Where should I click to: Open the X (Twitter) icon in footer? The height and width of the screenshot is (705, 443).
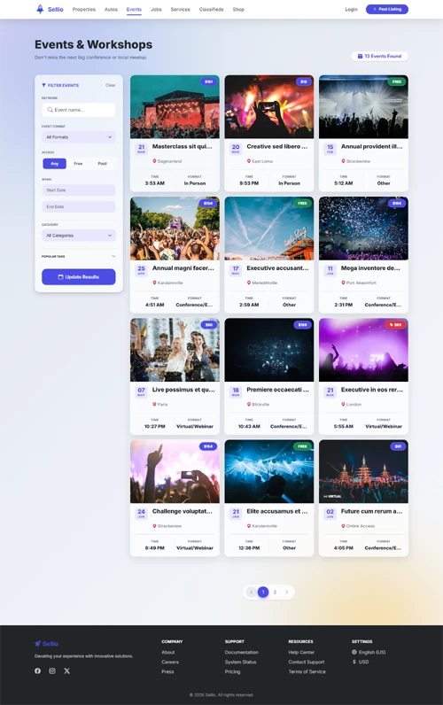pos(66,670)
